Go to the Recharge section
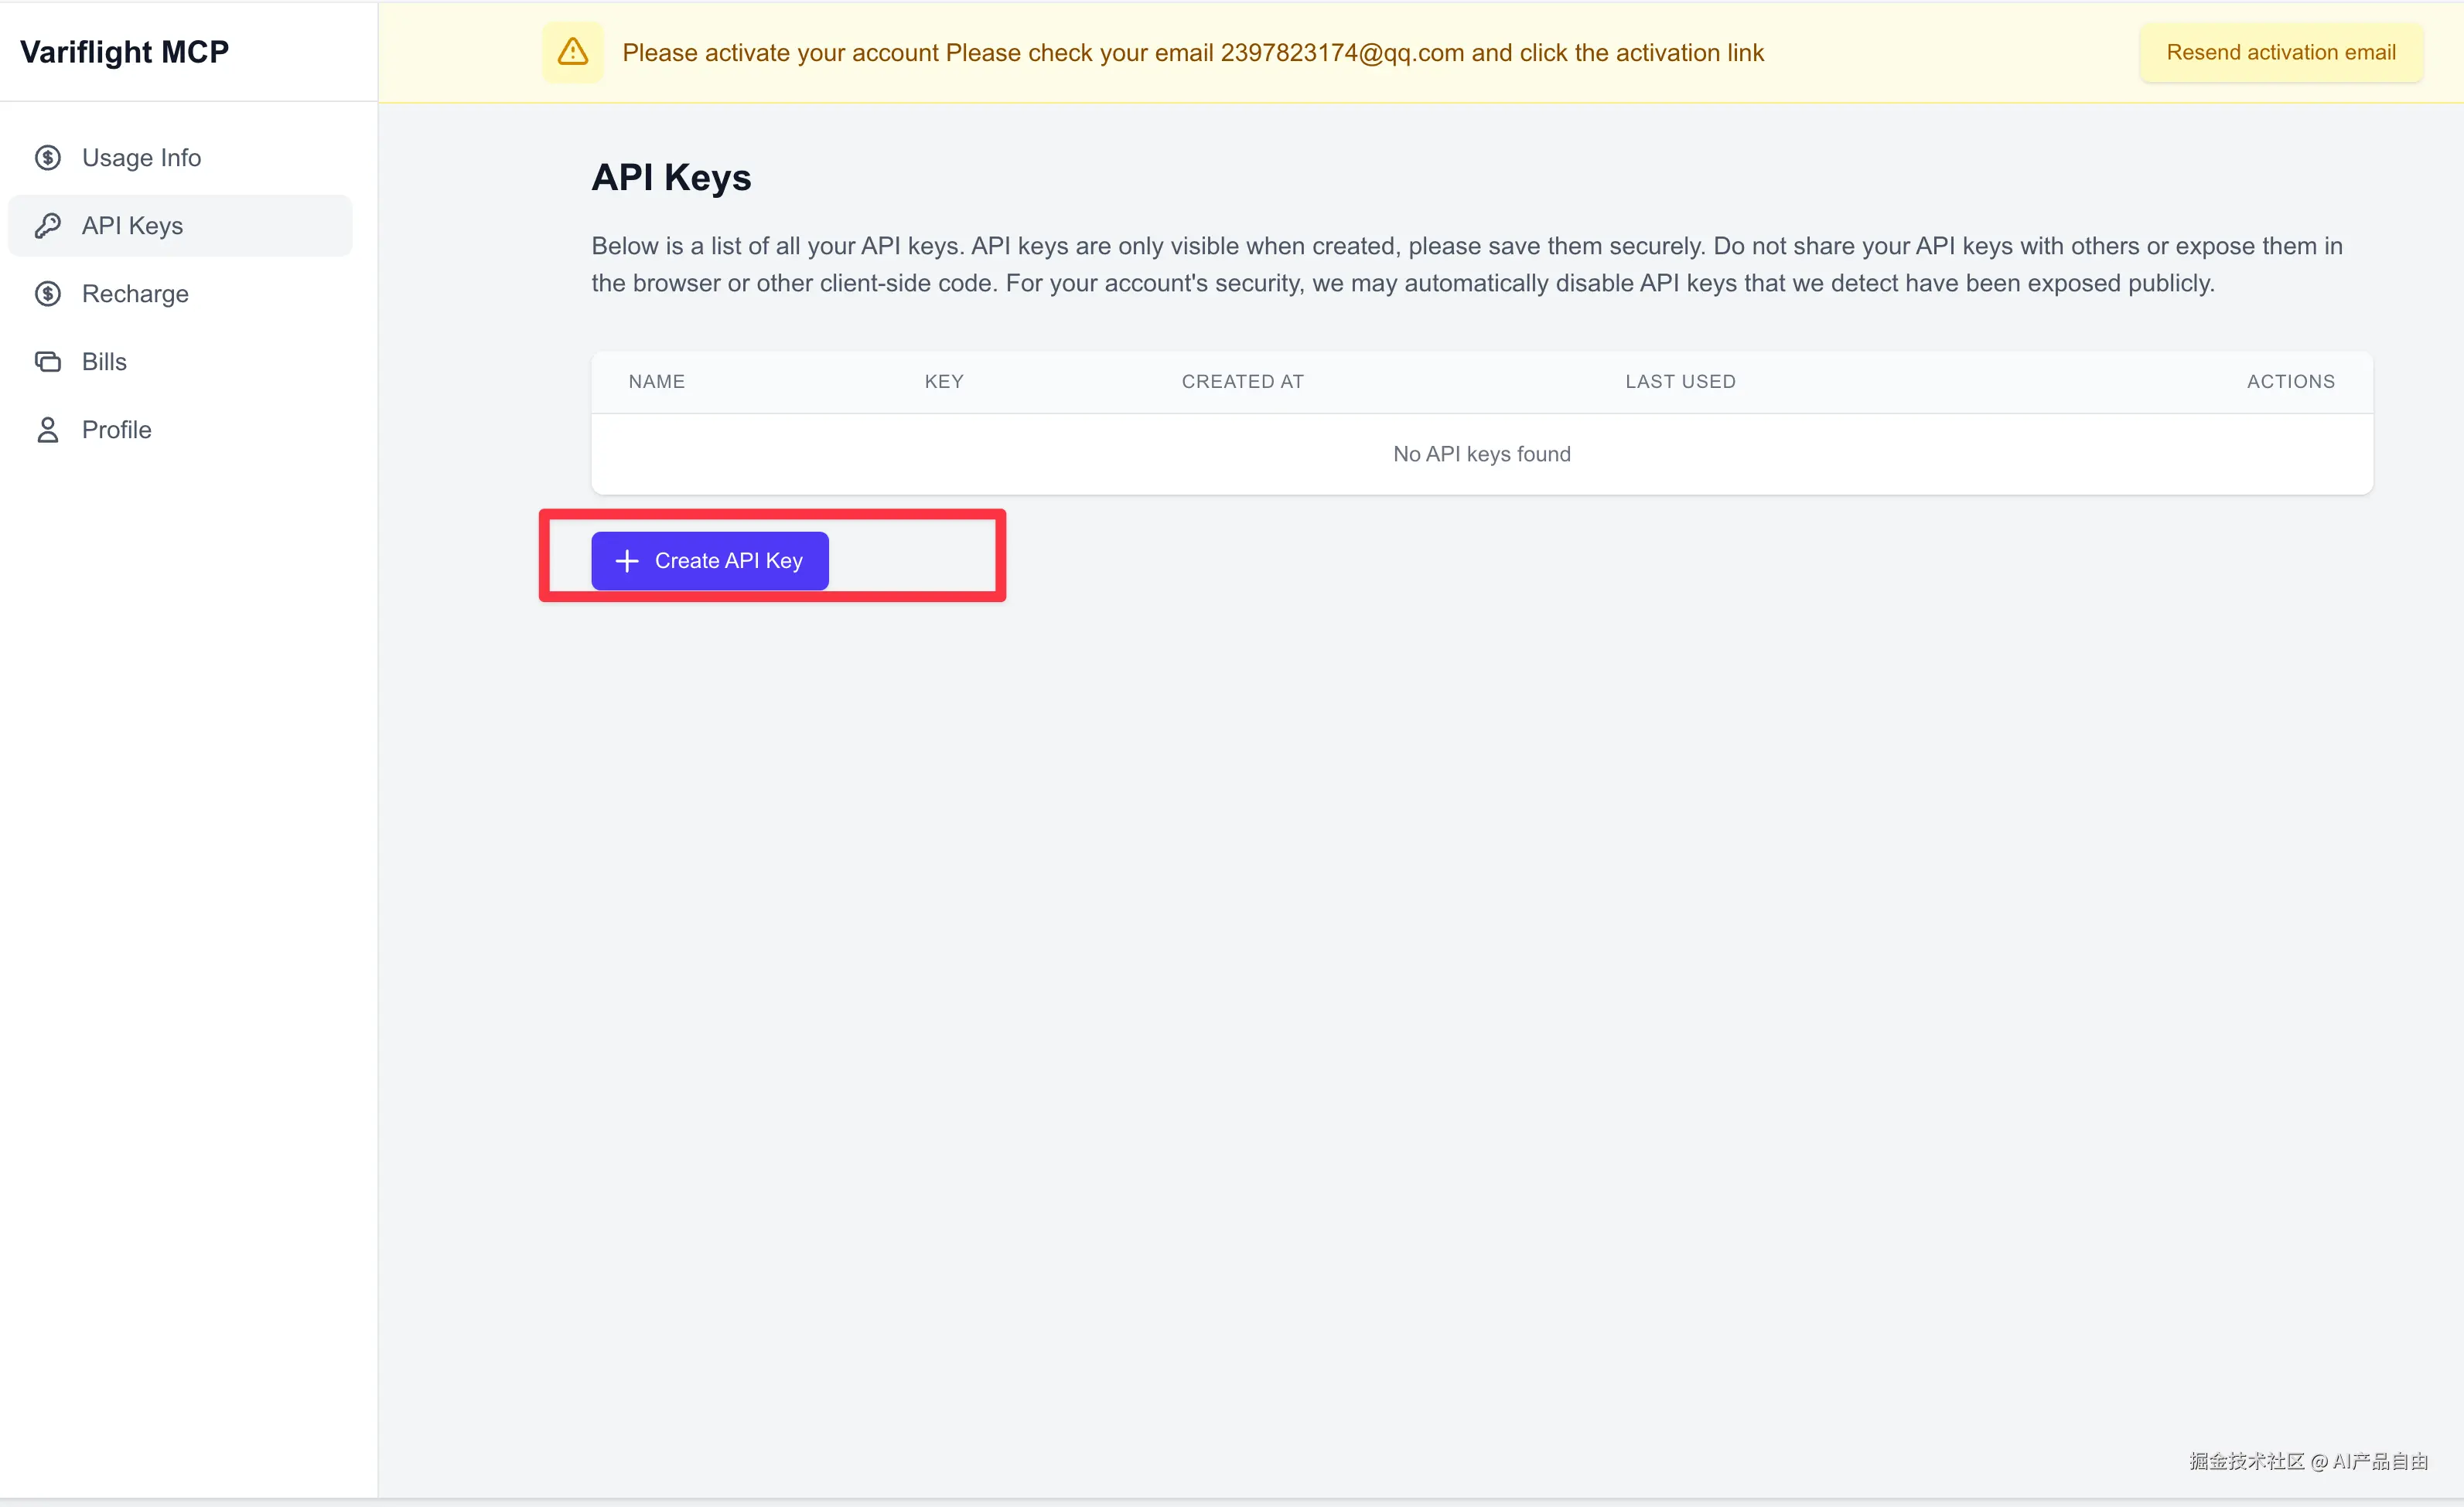Image resolution: width=2464 pixels, height=1507 pixels. coord(135,294)
